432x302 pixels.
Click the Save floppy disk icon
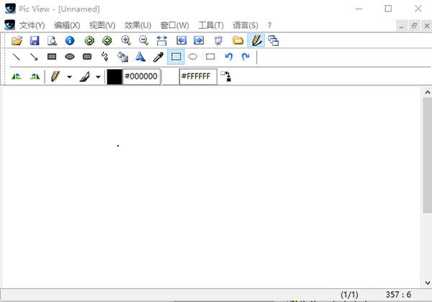coord(34,40)
